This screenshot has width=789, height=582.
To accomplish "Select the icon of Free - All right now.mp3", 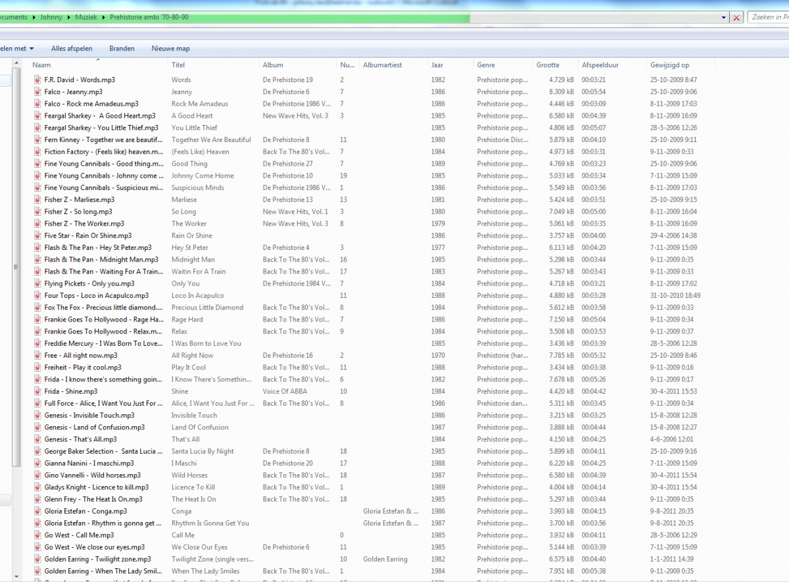I will click(38, 355).
